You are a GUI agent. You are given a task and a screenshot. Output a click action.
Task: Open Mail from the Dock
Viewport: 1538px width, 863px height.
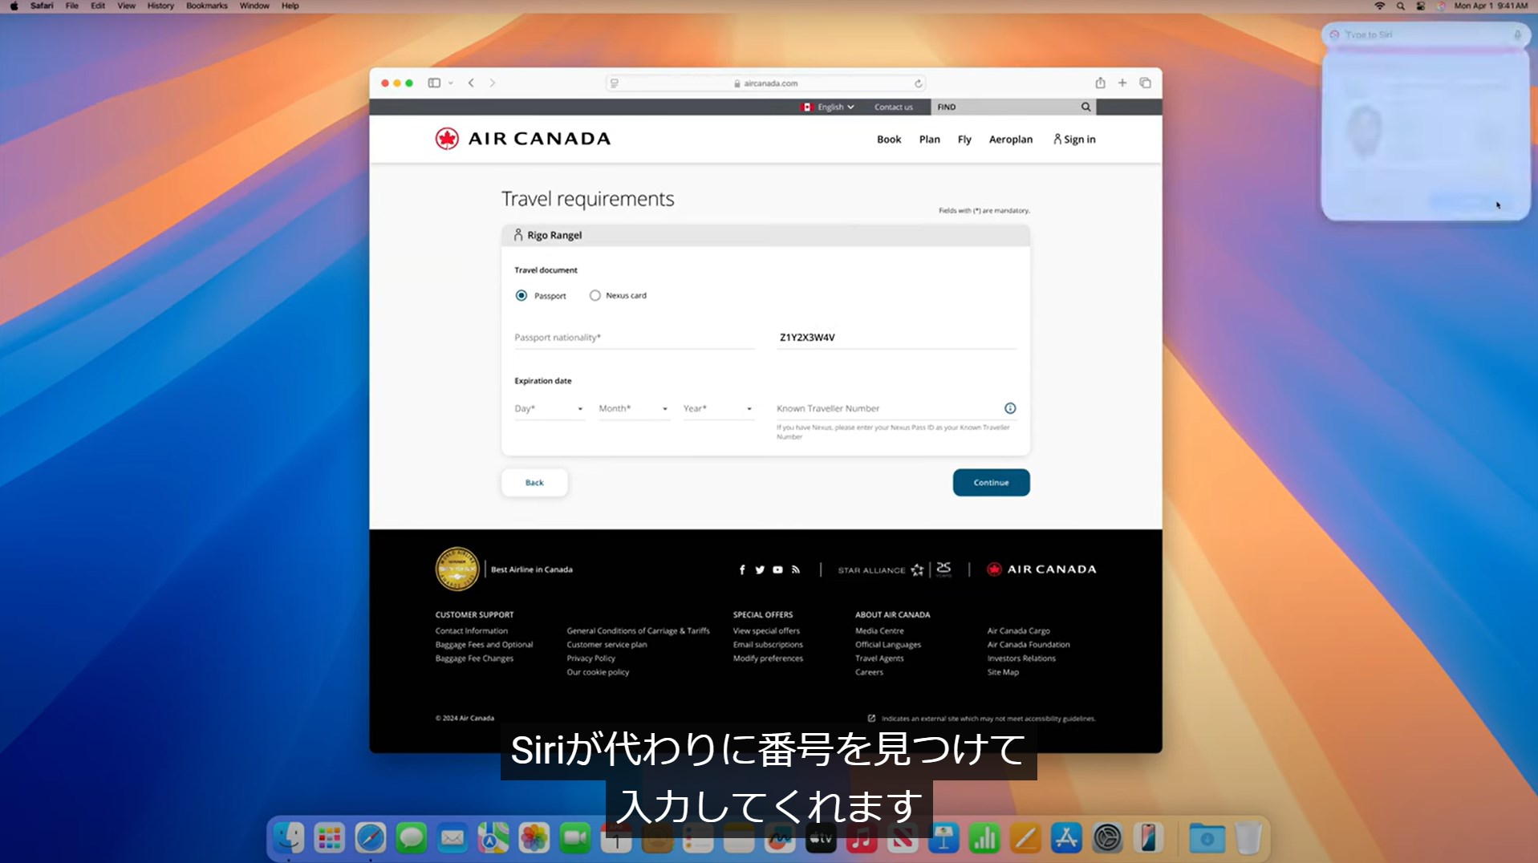(x=452, y=838)
